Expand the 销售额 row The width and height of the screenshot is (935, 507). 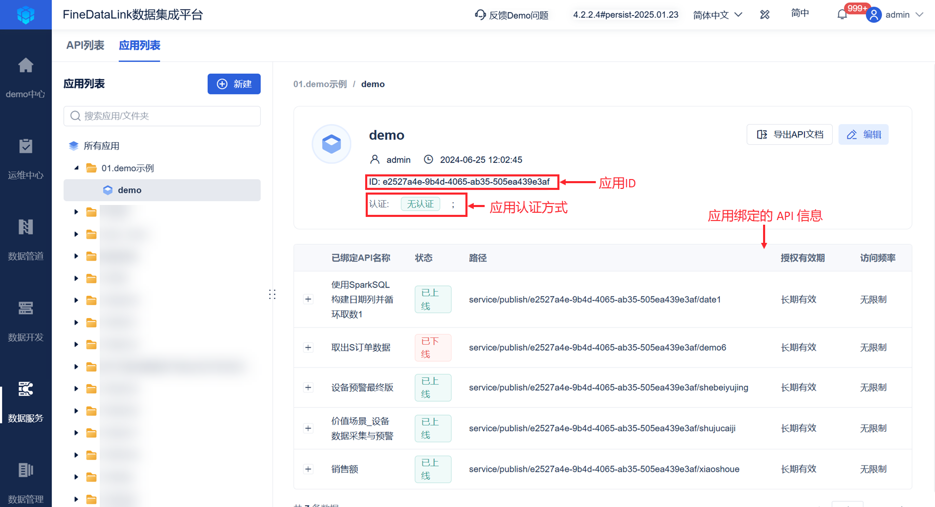[x=308, y=469]
